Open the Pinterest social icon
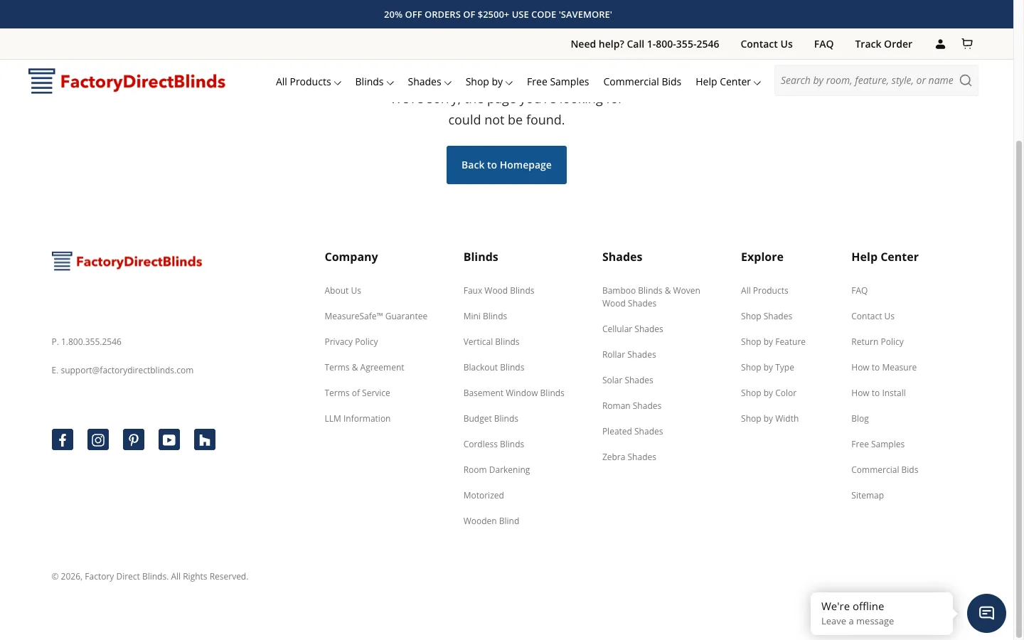 pos(134,439)
